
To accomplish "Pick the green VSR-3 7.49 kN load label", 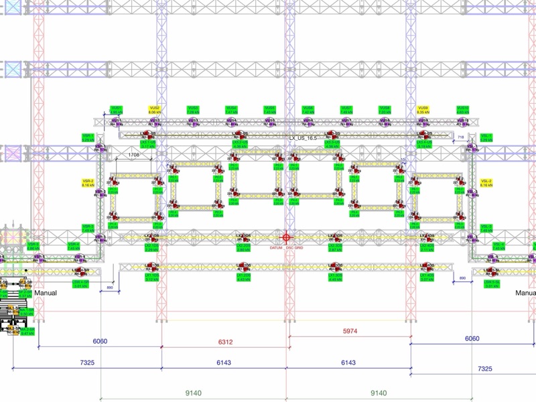I will click(x=88, y=228).
